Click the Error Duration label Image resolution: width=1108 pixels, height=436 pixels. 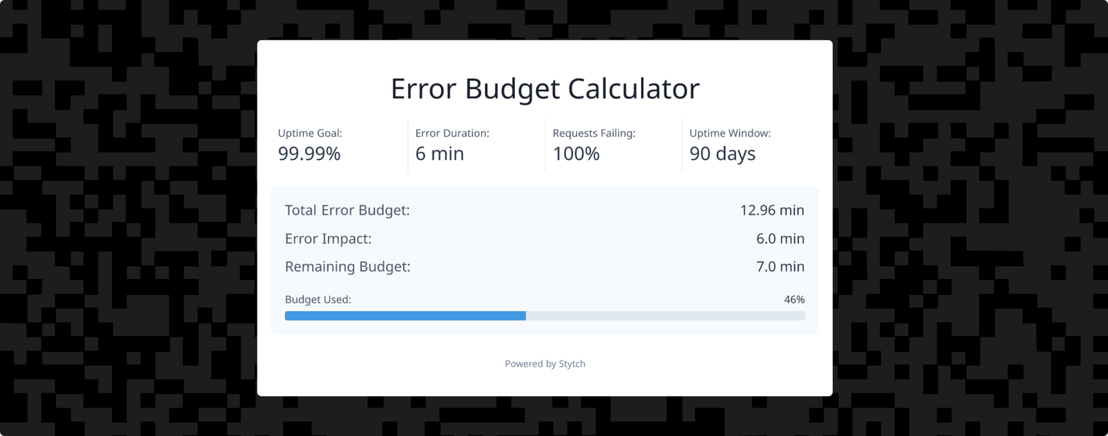click(452, 134)
